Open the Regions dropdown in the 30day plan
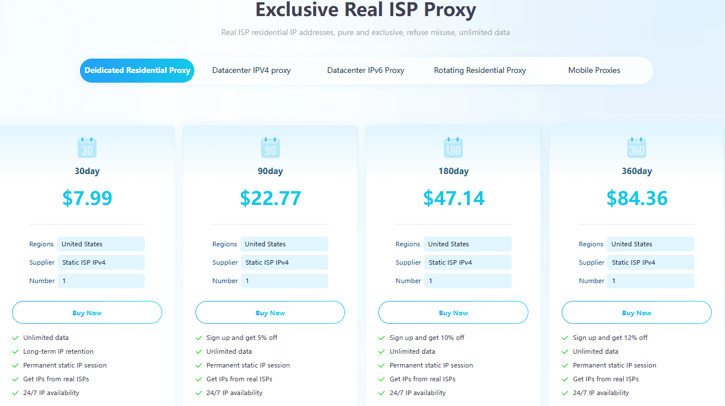725x406 pixels. (101, 244)
